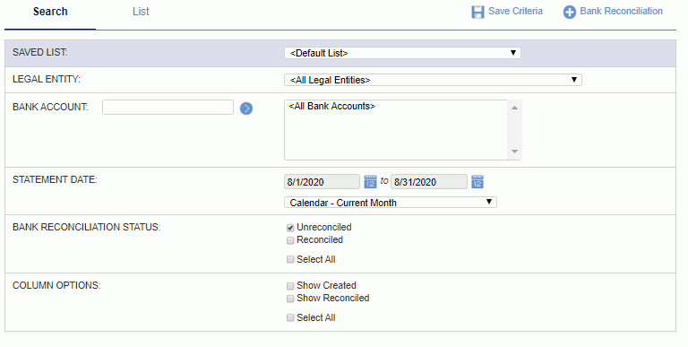The image size is (688, 347).
Task: Open the Saved List dropdown
Action: [402, 53]
